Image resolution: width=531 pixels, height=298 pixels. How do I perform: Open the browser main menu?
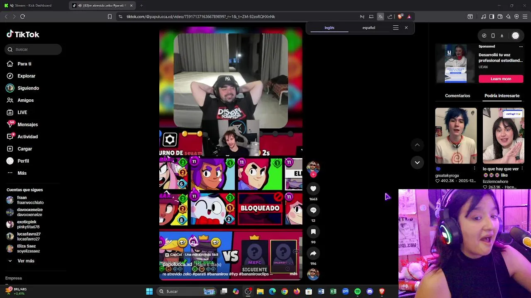point(525,17)
